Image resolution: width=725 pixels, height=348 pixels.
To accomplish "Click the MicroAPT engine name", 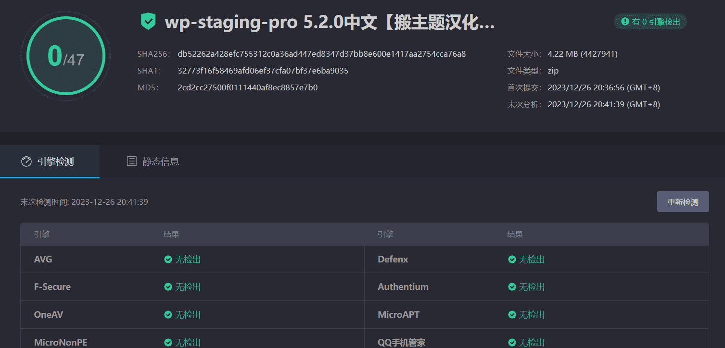I will [x=399, y=315].
